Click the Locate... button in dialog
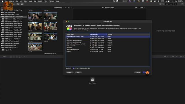The width and height of the screenshot is (185, 104). coord(70,73)
